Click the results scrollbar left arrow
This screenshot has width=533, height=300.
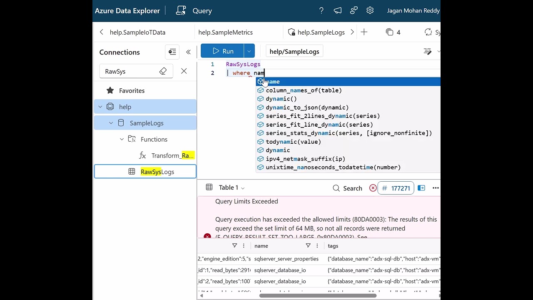click(201, 296)
